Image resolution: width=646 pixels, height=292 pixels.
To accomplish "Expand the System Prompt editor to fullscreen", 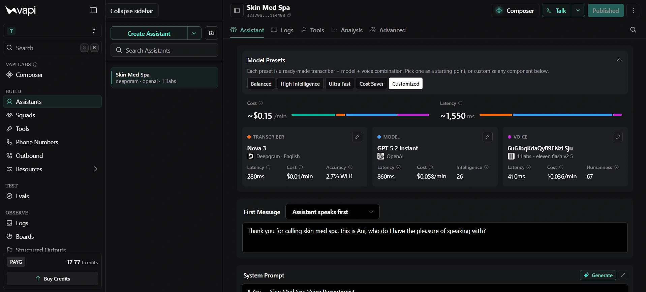I will click(x=623, y=275).
